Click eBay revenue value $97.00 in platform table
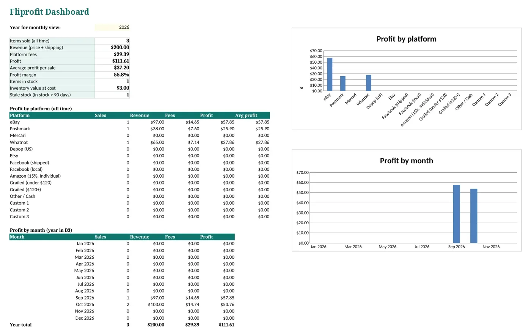Viewport: 531px width, 336px height. (x=157, y=122)
